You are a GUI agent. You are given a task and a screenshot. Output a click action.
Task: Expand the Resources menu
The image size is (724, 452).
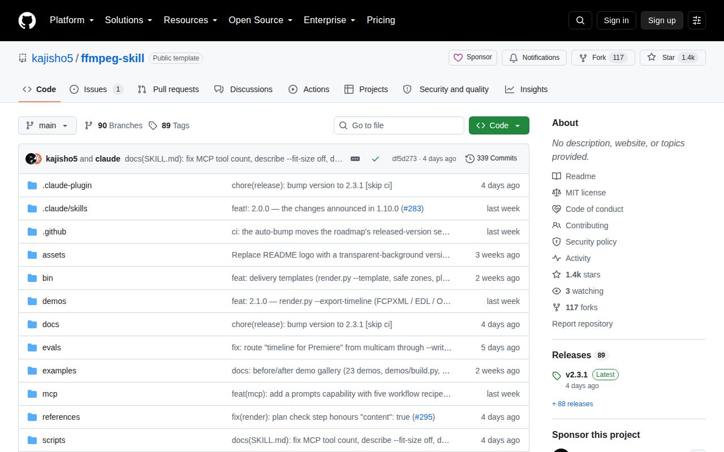191,20
